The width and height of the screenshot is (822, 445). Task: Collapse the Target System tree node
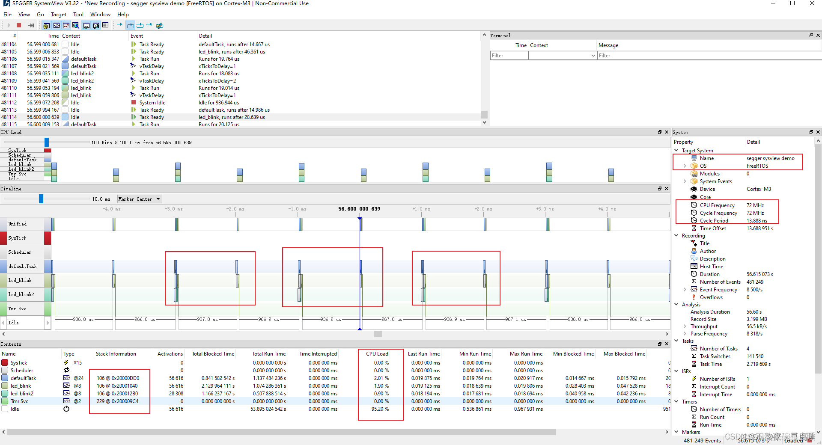point(676,151)
